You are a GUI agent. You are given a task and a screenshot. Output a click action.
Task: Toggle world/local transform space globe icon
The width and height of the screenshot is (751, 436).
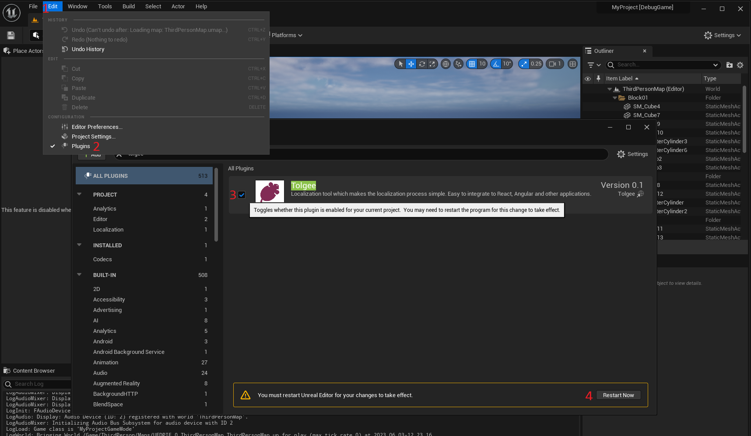(446, 64)
